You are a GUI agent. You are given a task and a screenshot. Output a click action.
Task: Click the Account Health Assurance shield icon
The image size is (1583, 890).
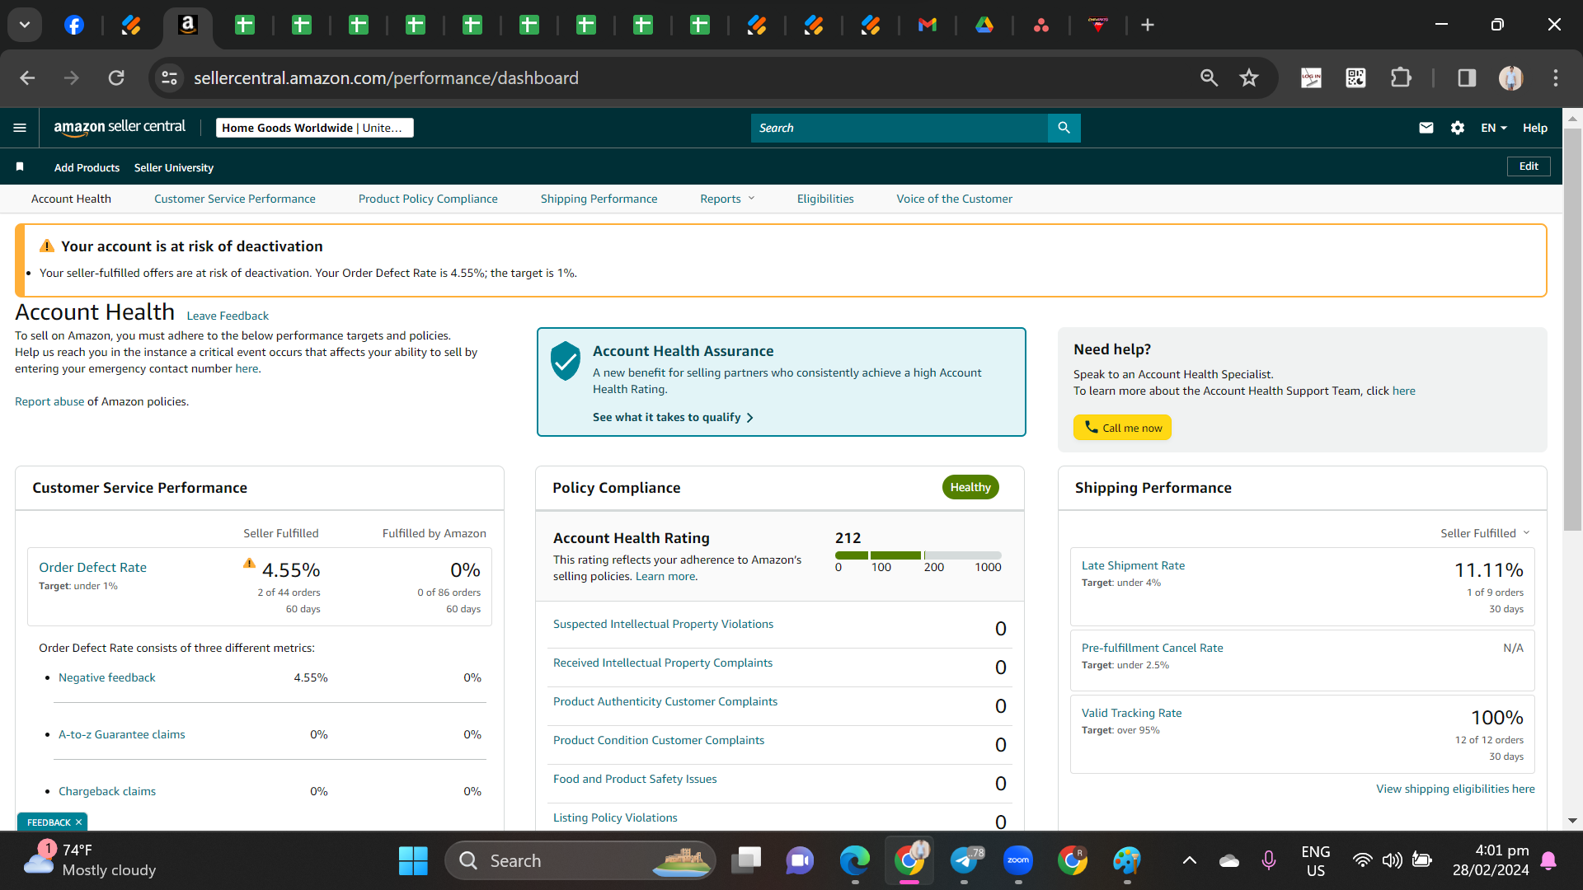(566, 361)
